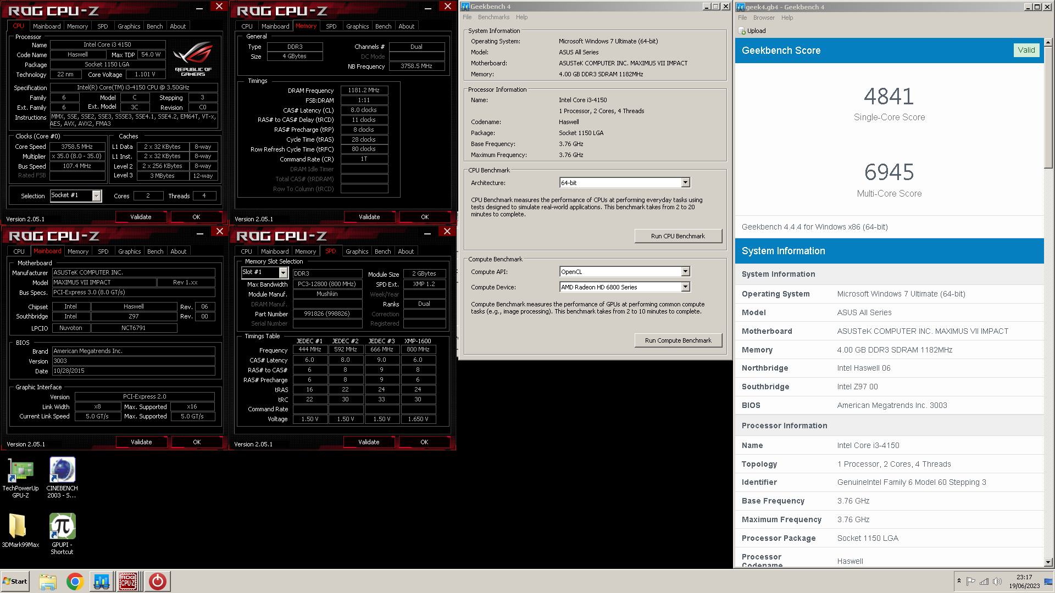Screen dimensions: 1055x593
Task: Click OK in the SPD-tab CPU-Z window
Action: [x=424, y=442]
